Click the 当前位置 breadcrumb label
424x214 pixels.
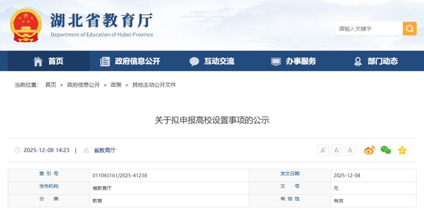(x=27, y=85)
